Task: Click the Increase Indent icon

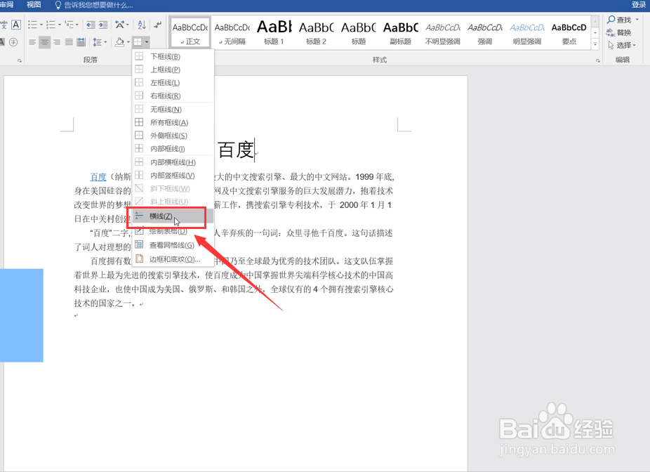Action: [103, 24]
